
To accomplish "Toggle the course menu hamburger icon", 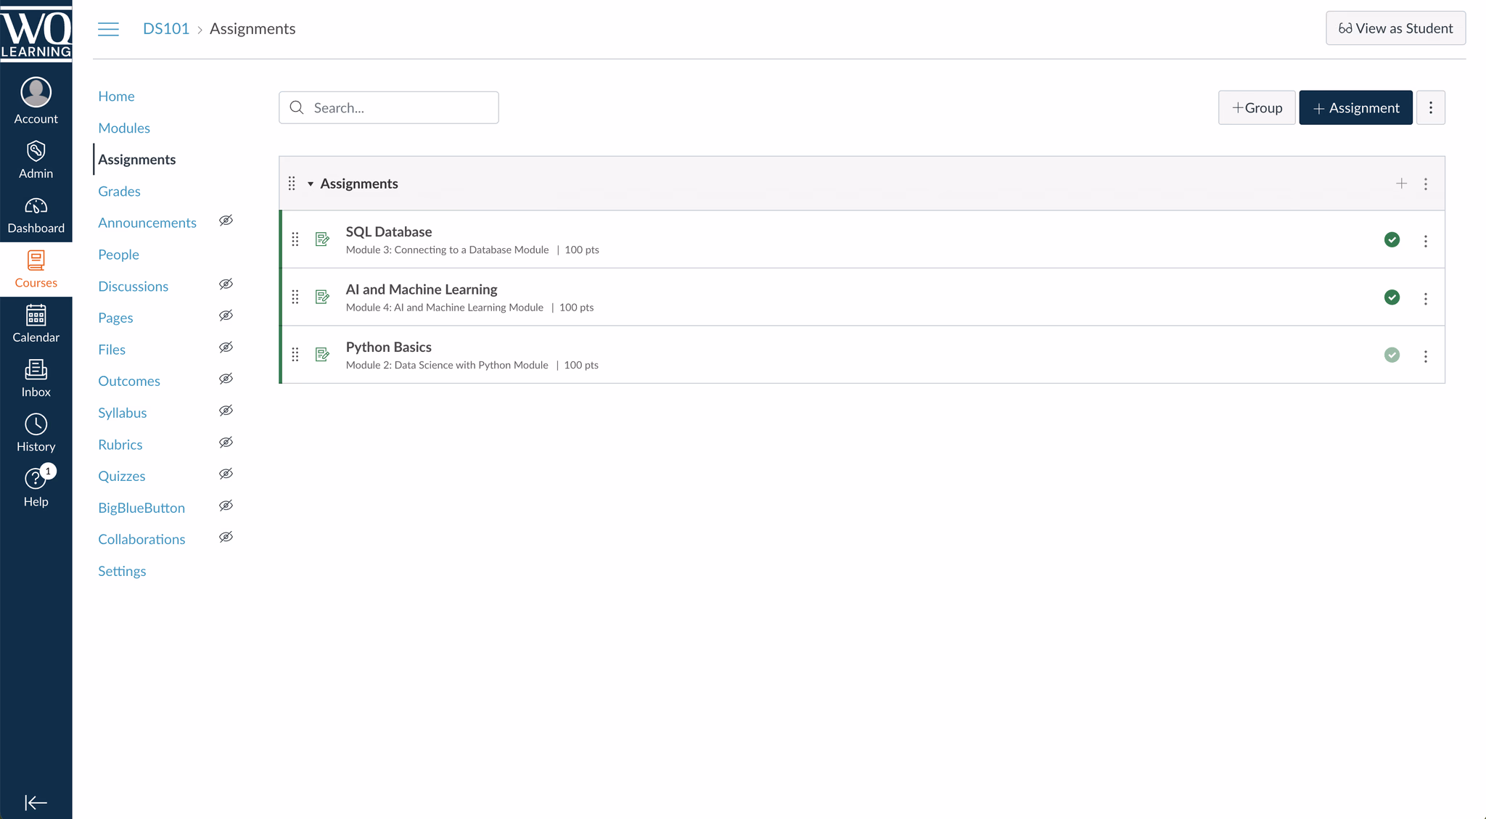I will pyautogui.click(x=108, y=29).
